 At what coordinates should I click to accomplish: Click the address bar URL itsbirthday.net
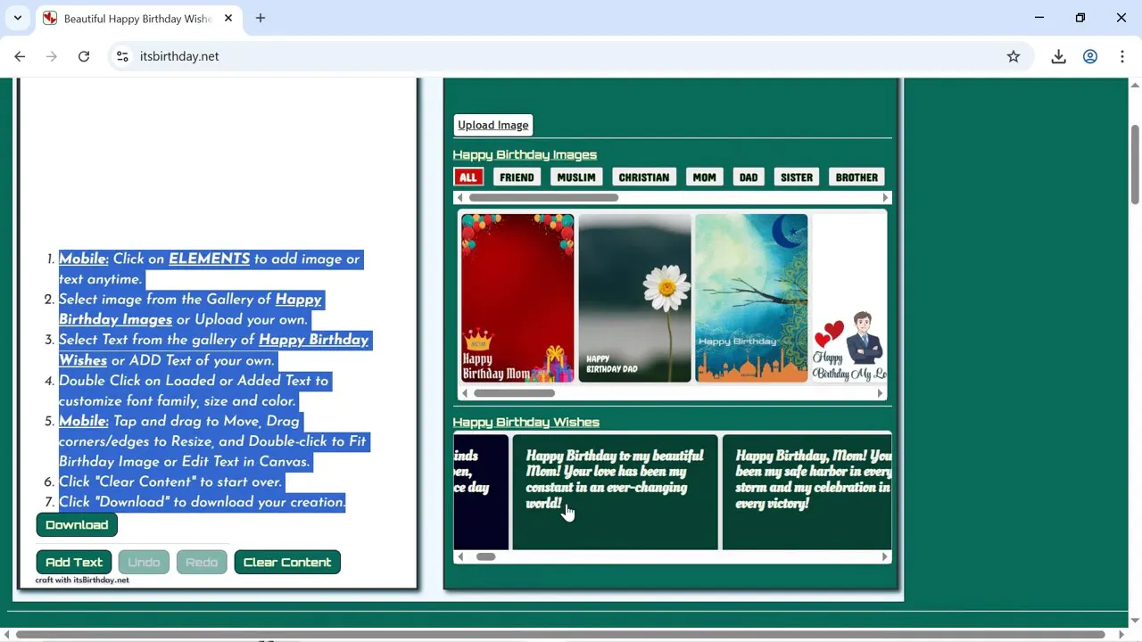tap(179, 56)
